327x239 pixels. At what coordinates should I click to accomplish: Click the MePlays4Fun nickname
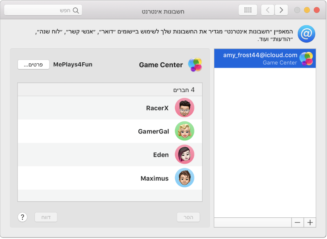[x=73, y=65]
